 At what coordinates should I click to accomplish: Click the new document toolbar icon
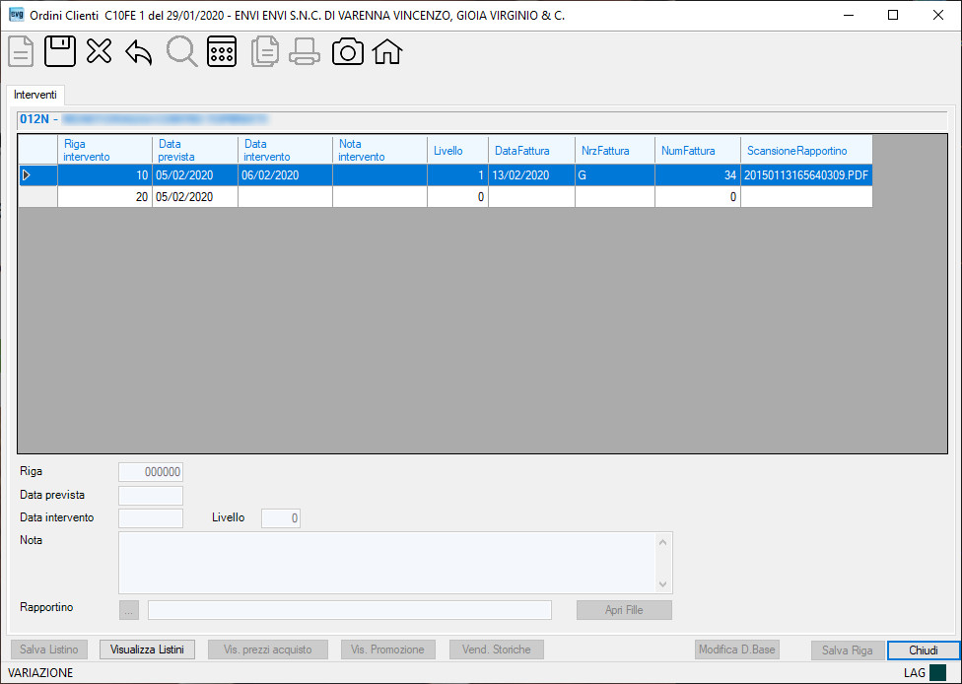pos(21,51)
